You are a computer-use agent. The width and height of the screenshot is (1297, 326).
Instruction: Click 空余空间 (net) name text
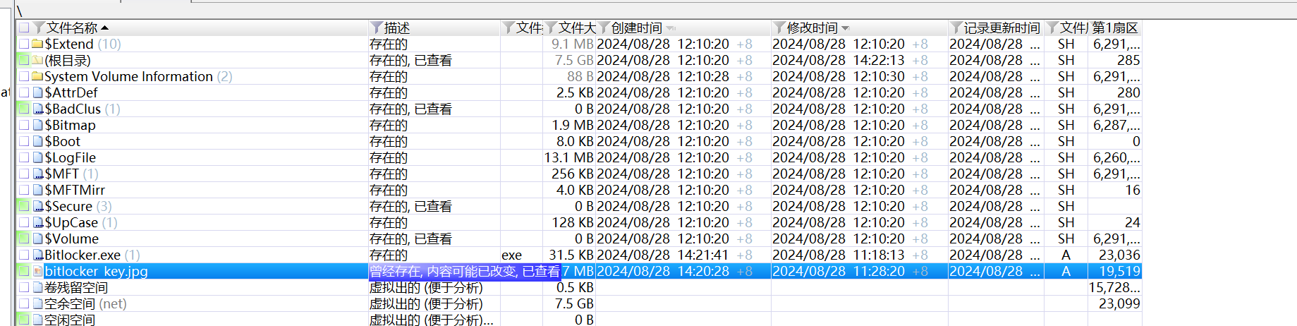[x=85, y=303]
